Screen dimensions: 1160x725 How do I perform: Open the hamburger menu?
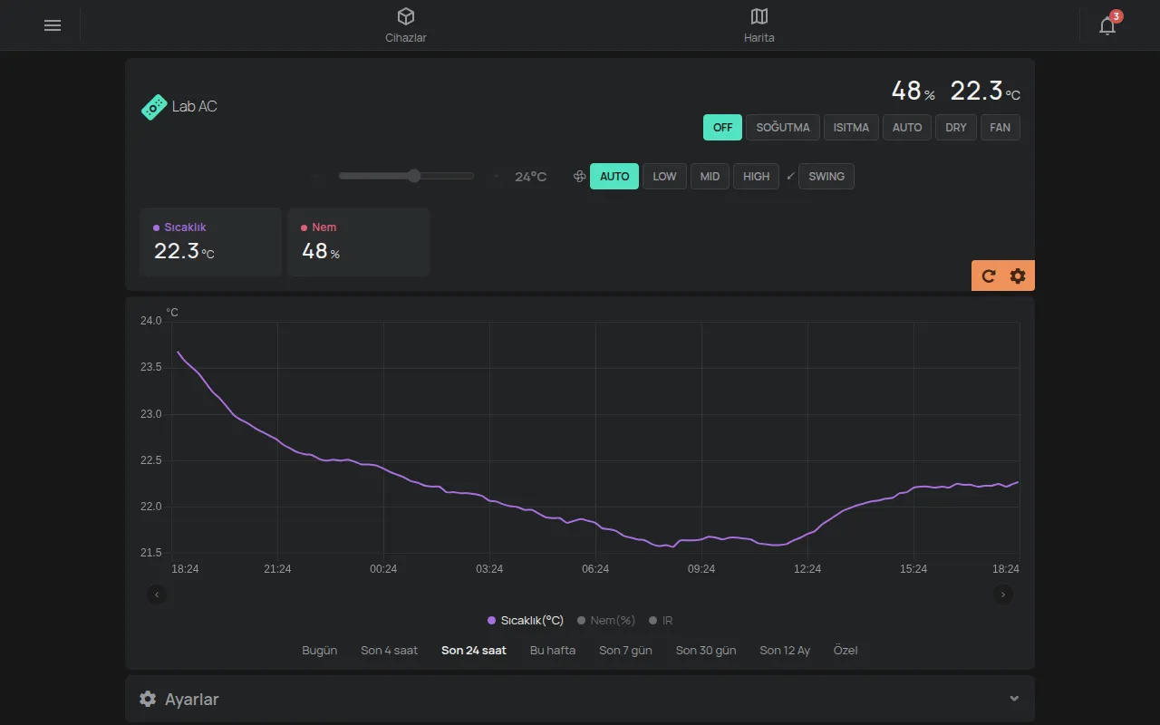[53, 25]
